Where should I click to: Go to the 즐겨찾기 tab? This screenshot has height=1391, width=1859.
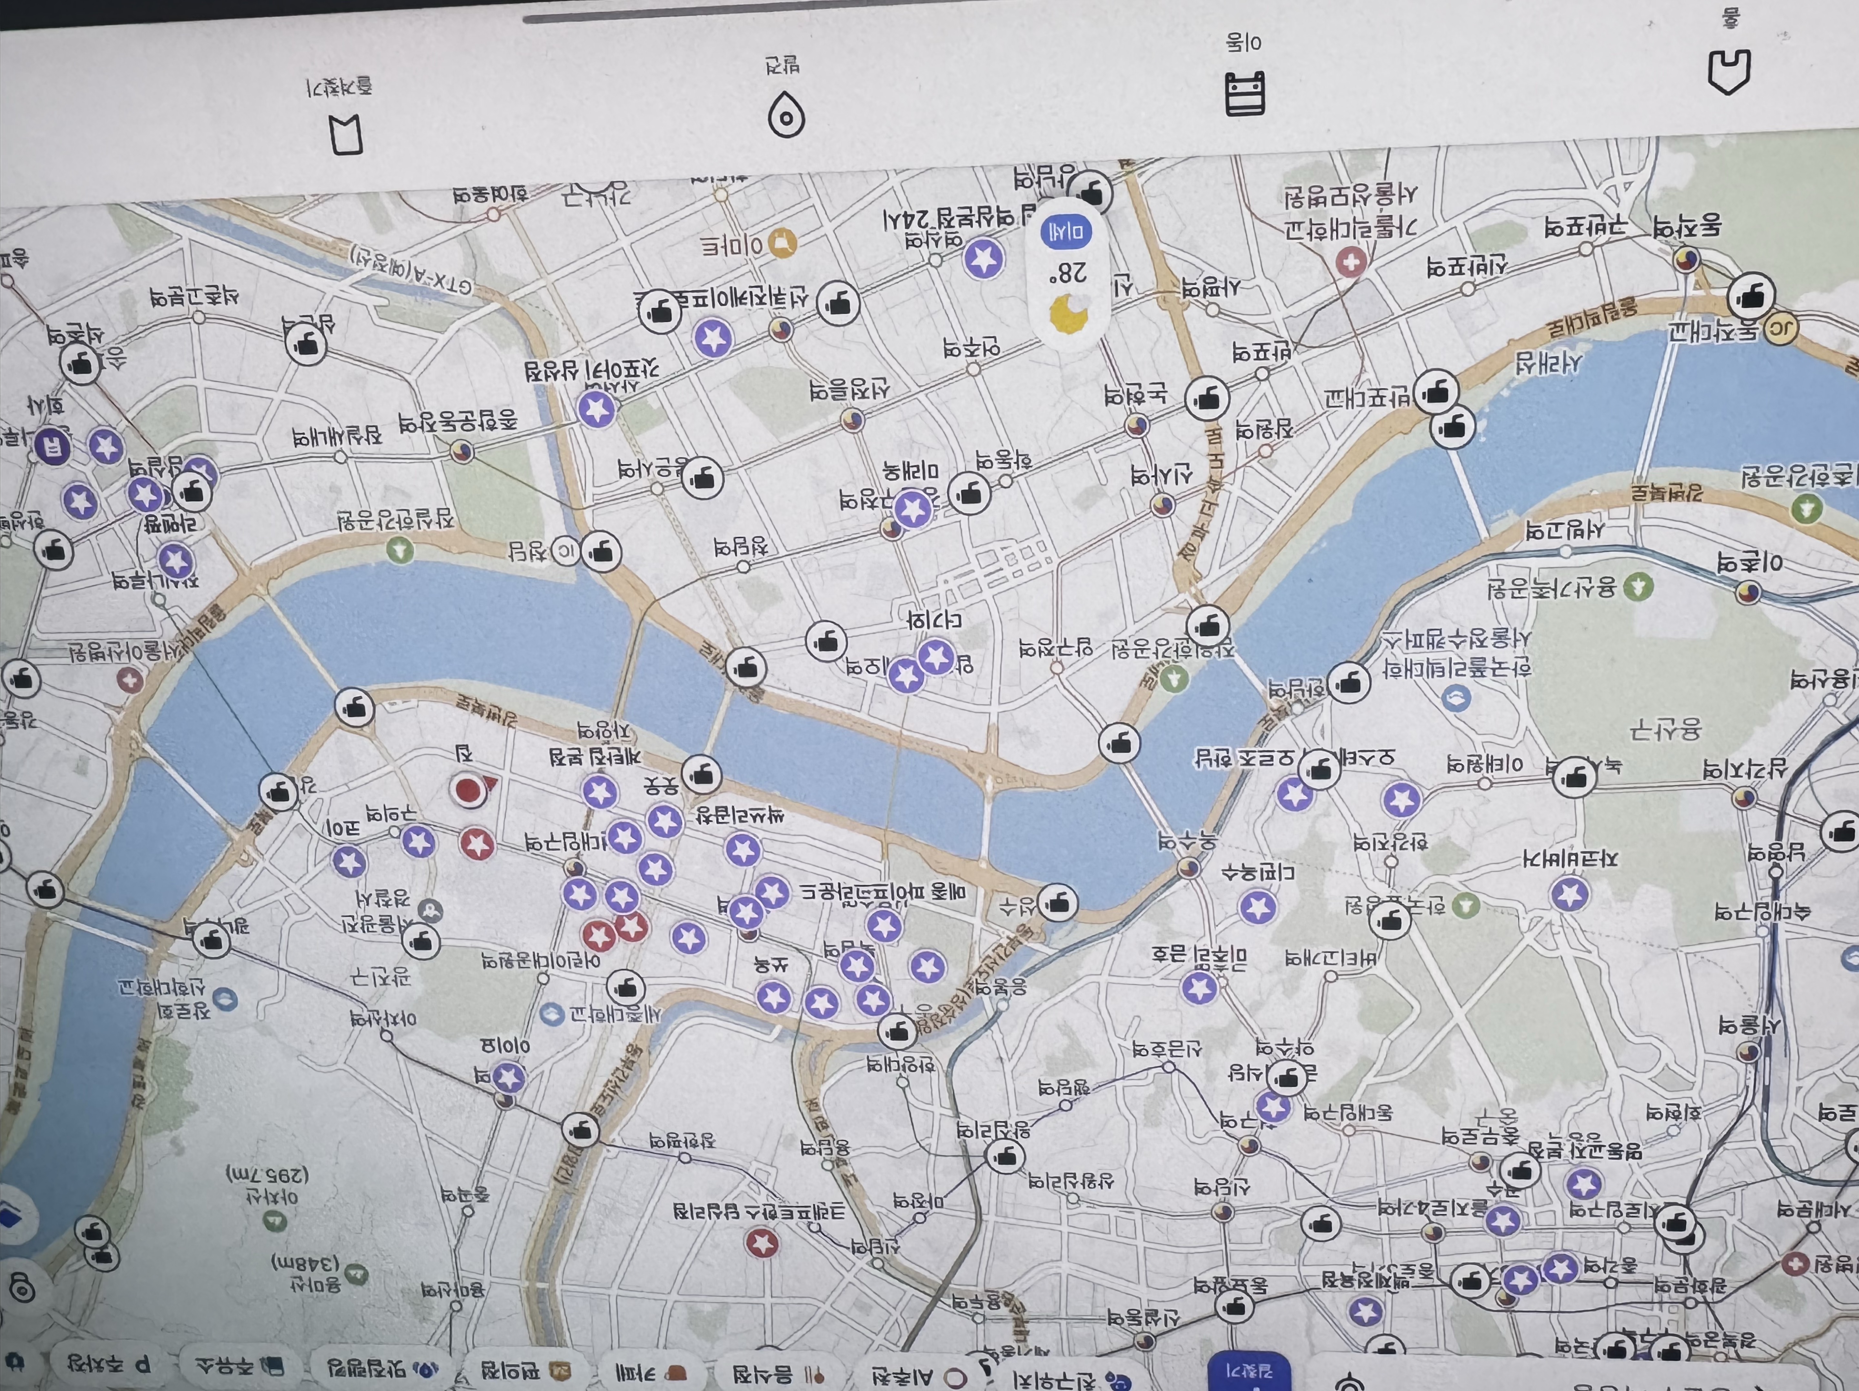tap(342, 117)
